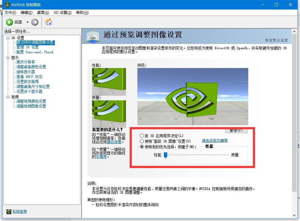
Task: Click the green Back navigation arrow
Action: [10, 22]
